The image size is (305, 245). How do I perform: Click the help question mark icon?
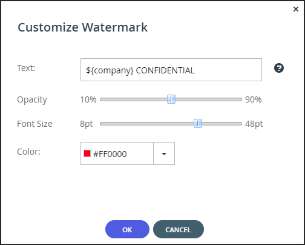coord(279,68)
